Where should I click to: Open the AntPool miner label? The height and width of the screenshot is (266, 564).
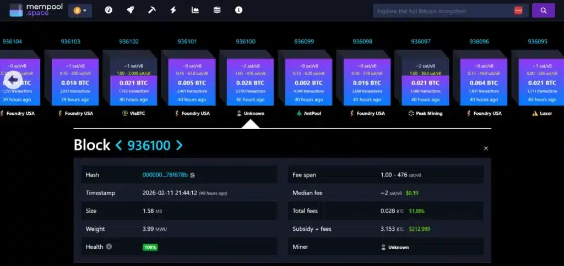point(313,113)
